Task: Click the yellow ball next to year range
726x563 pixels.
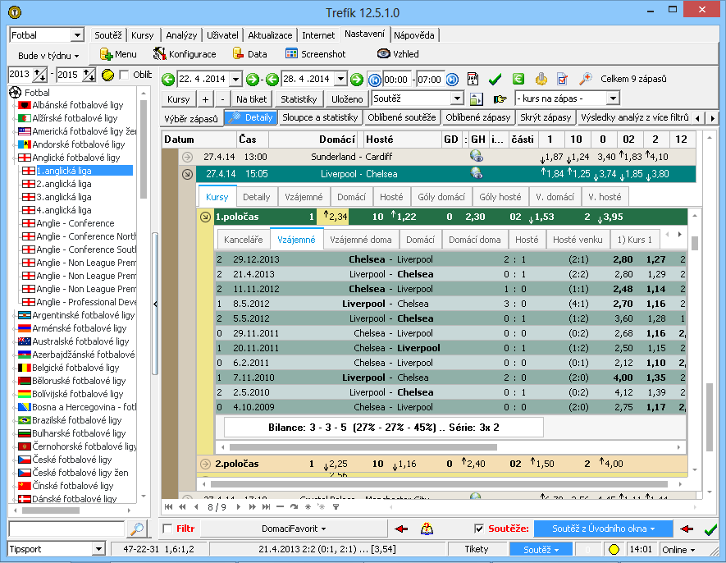Action: click(x=108, y=75)
